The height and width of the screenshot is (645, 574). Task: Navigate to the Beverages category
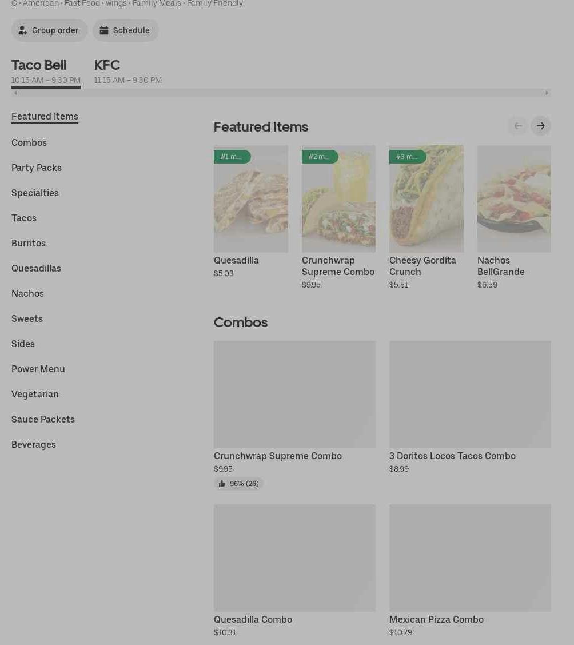(x=34, y=444)
